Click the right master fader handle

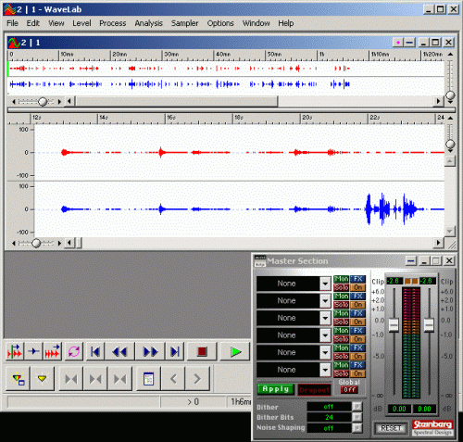pyautogui.click(x=429, y=325)
